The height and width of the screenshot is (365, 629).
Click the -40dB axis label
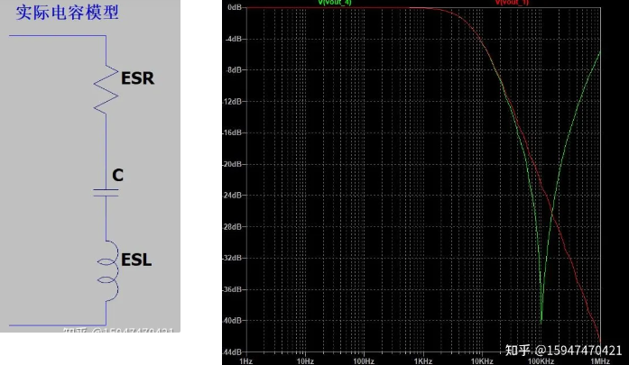pos(232,321)
